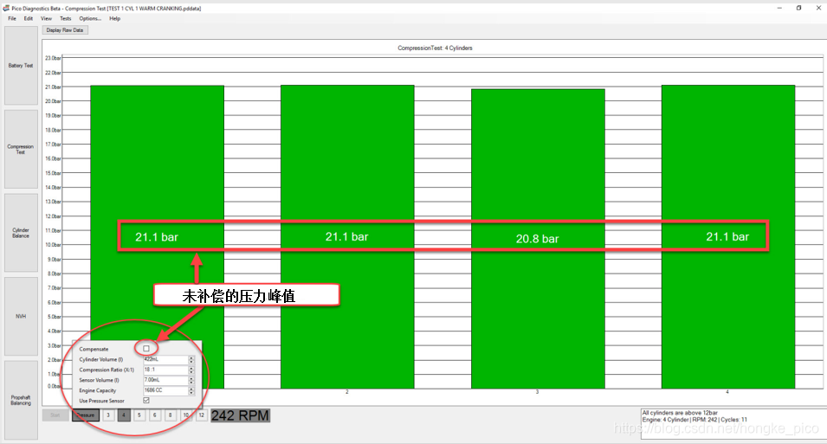
Task: Enable the Compensate checkbox
Action: click(x=146, y=349)
